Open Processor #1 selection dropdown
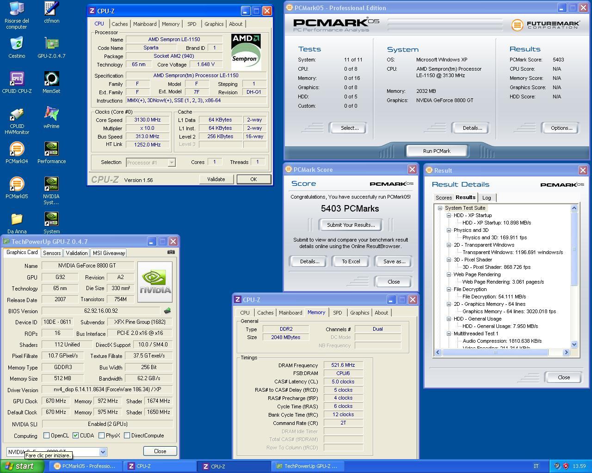Screen dimensions: 592x473 172,162
